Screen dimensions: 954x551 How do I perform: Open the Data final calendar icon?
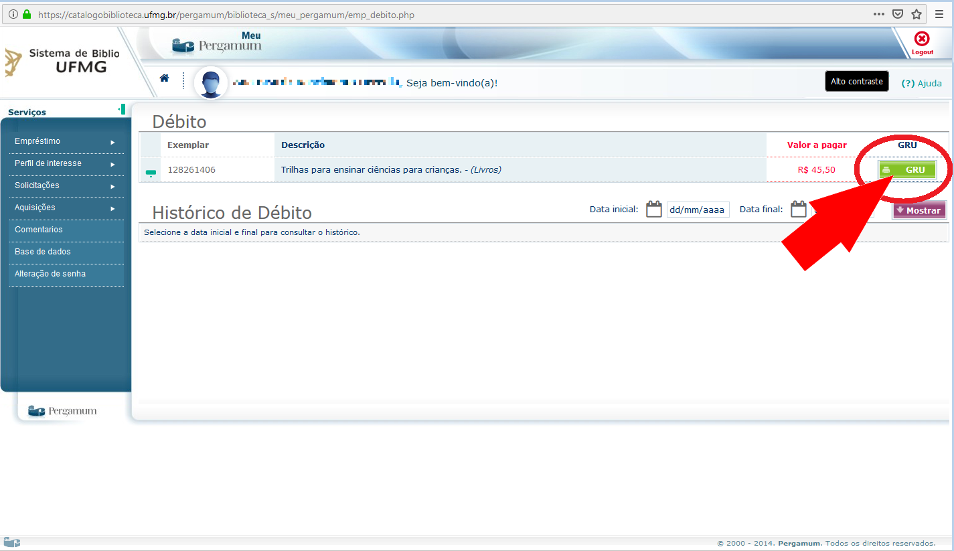(x=798, y=210)
